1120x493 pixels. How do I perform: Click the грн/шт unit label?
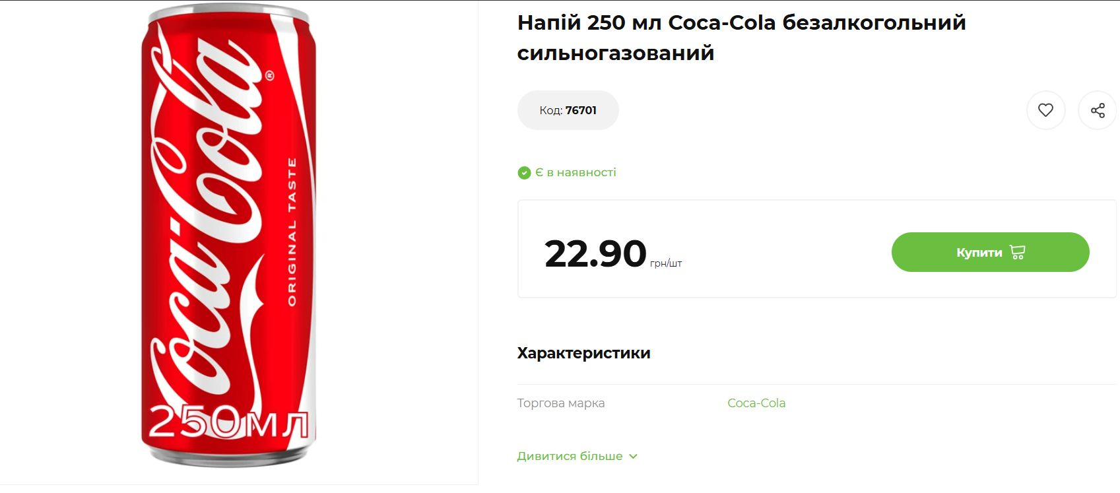click(666, 263)
